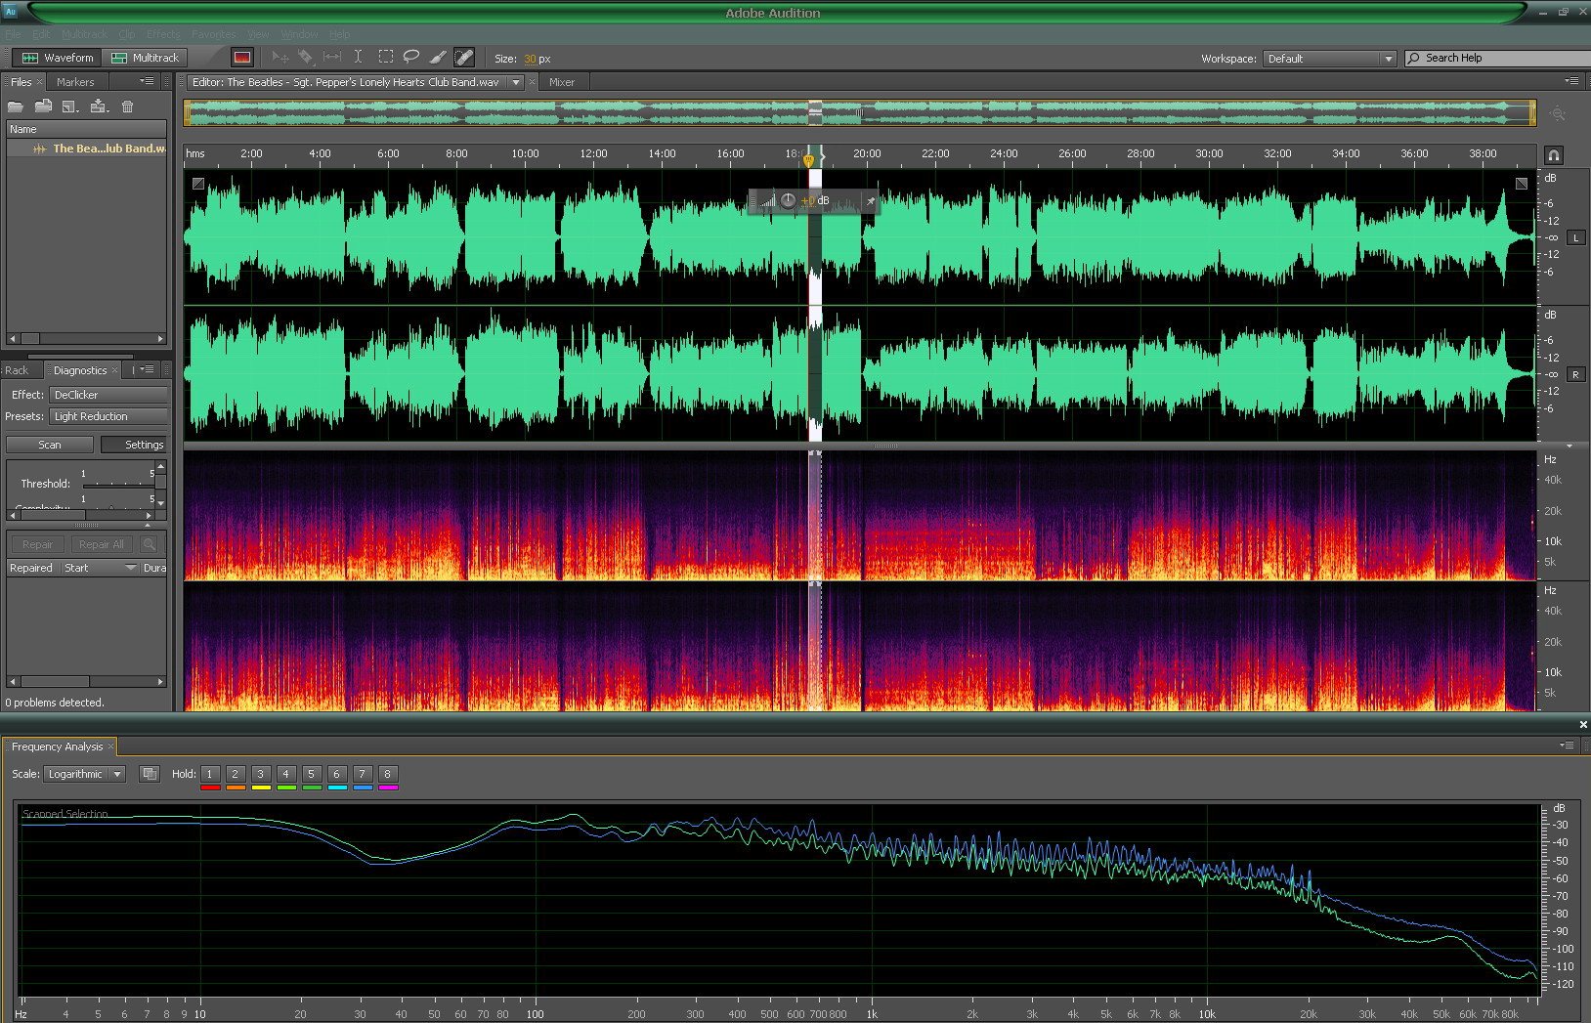Switch to the Markers tab
Viewport: 1591px width, 1023px height.
tap(75, 82)
